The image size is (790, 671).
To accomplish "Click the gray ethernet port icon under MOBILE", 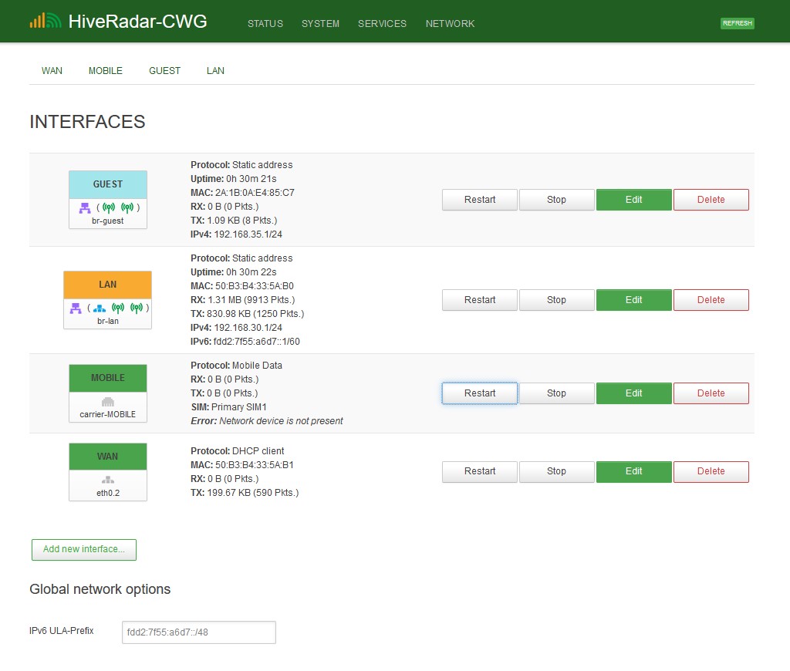I will [107, 402].
